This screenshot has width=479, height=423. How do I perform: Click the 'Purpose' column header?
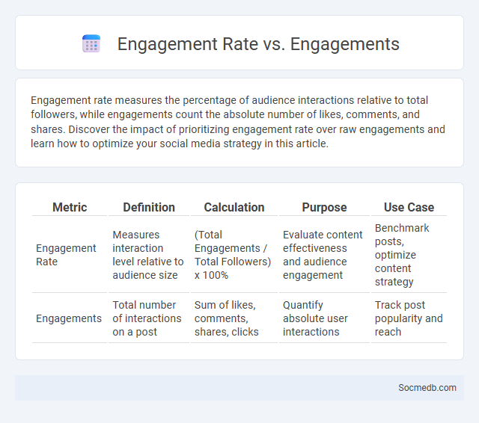(x=324, y=207)
